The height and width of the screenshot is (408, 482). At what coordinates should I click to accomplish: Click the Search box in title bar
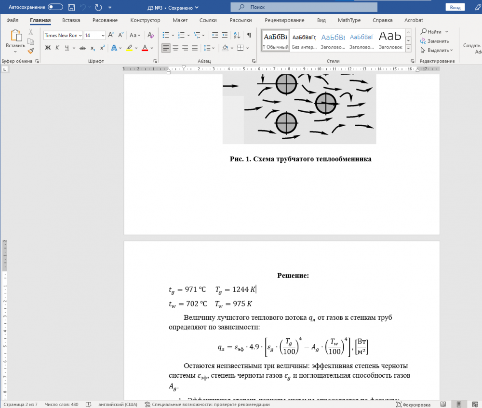coord(304,7)
